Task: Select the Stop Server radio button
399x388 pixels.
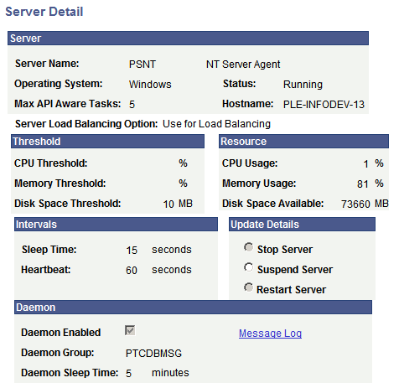Action: click(x=248, y=247)
